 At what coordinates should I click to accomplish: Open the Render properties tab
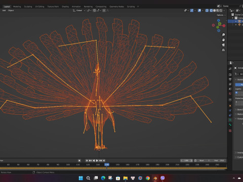coord(230,74)
